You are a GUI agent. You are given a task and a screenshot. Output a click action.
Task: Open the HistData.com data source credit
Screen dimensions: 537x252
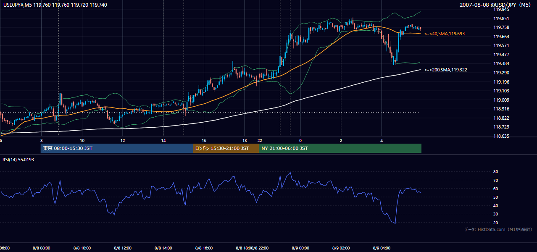tap(498, 229)
